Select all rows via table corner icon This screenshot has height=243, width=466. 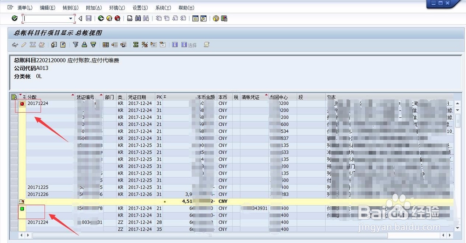tap(14, 97)
